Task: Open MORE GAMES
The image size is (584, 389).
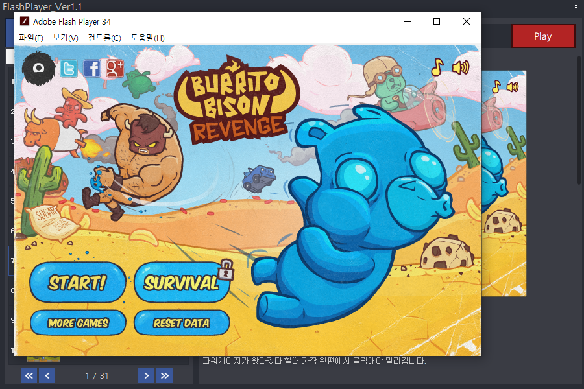Action: (78, 323)
